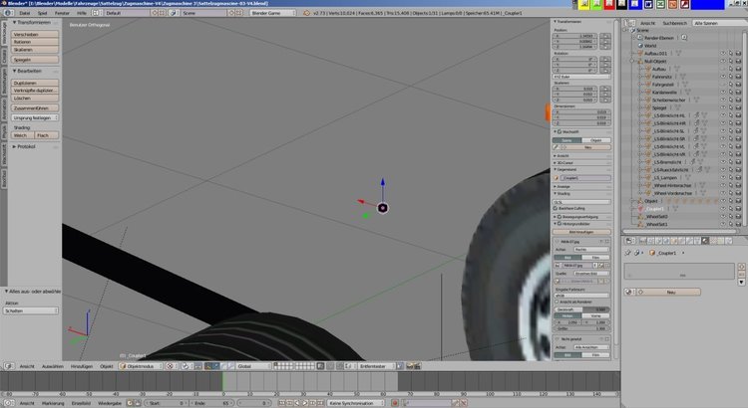This screenshot has height=408, width=748.
Task: Click the timeline Ende frame field
Action: pyautogui.click(x=211, y=403)
